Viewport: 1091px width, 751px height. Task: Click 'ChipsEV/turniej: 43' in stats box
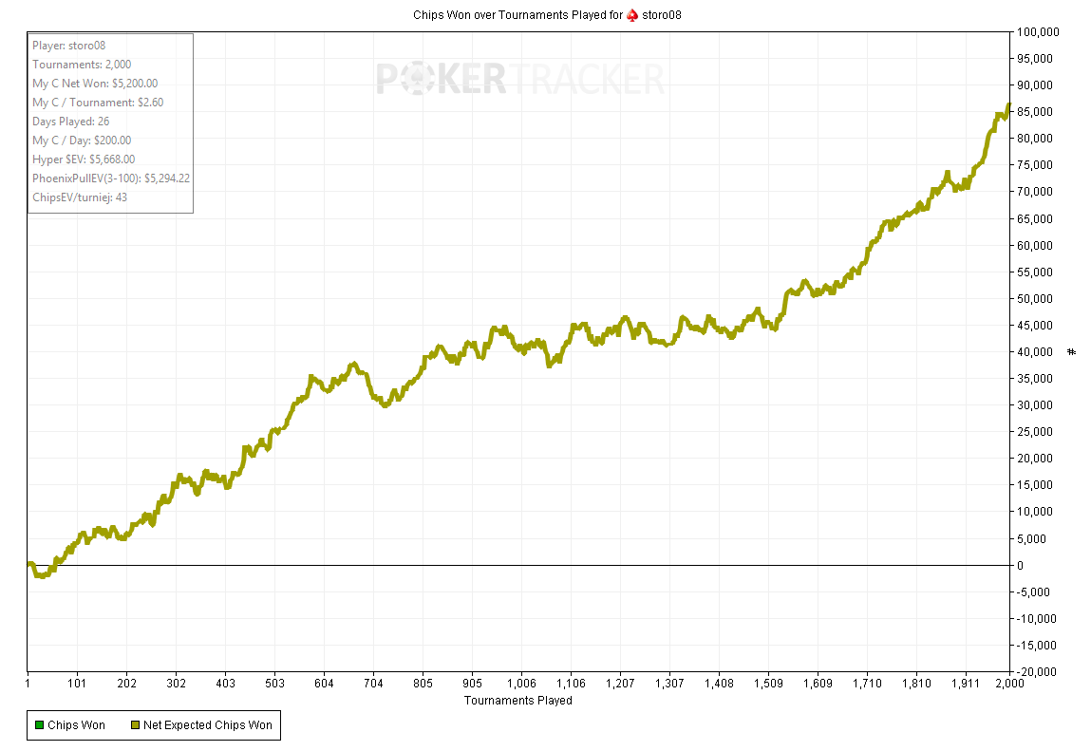point(80,197)
